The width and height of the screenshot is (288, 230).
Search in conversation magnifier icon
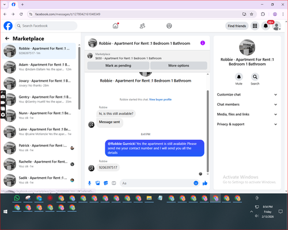(x=255, y=77)
